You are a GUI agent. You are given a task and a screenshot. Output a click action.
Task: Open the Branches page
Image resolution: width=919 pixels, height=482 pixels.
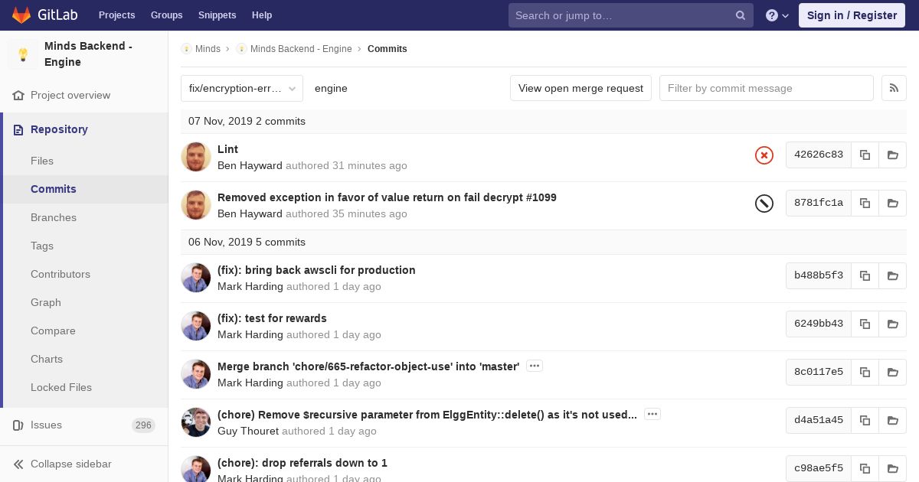pyautogui.click(x=54, y=217)
